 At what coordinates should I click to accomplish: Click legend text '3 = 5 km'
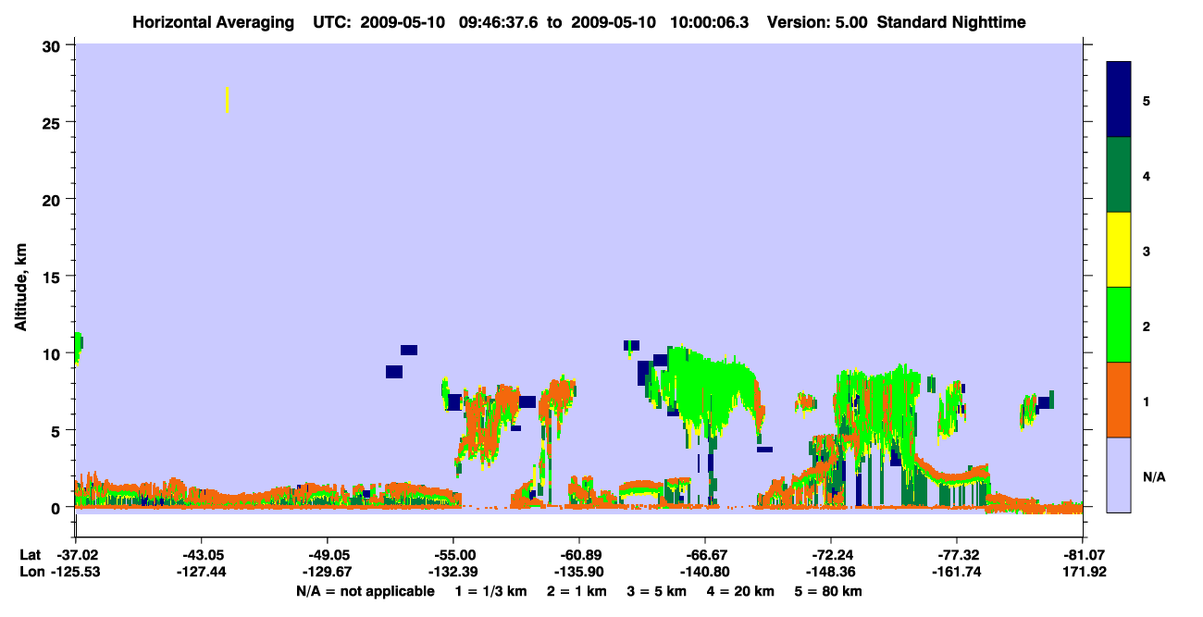pyautogui.click(x=657, y=591)
